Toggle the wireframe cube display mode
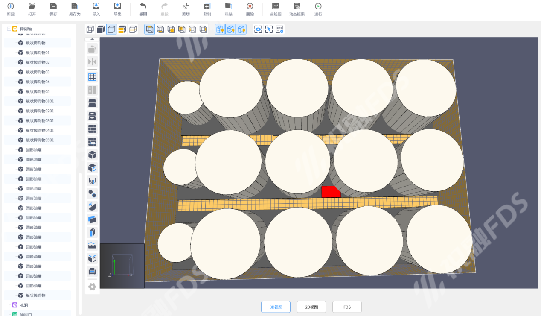The image size is (541, 316). tap(90, 29)
